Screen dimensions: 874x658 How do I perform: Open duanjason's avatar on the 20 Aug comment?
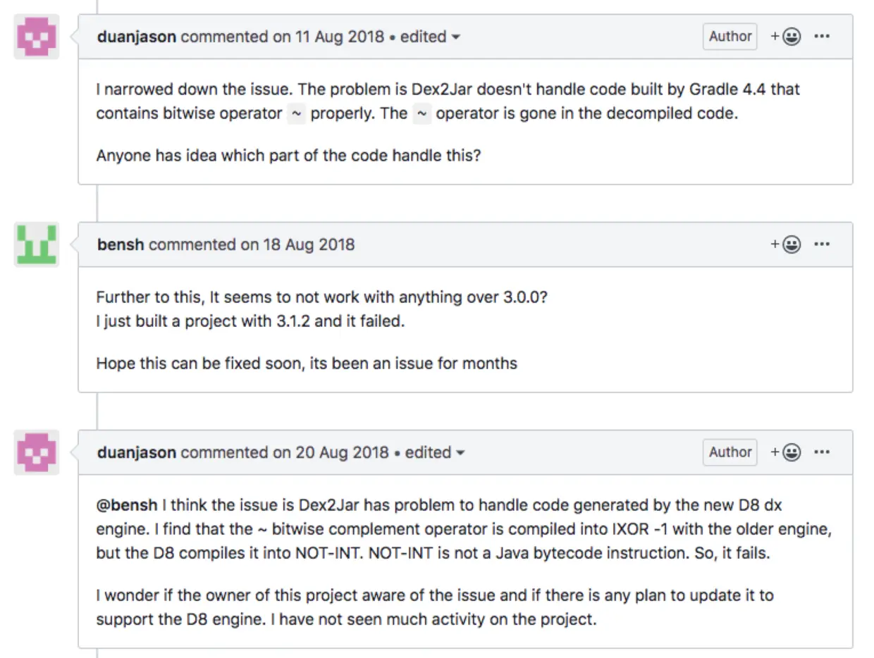point(36,452)
